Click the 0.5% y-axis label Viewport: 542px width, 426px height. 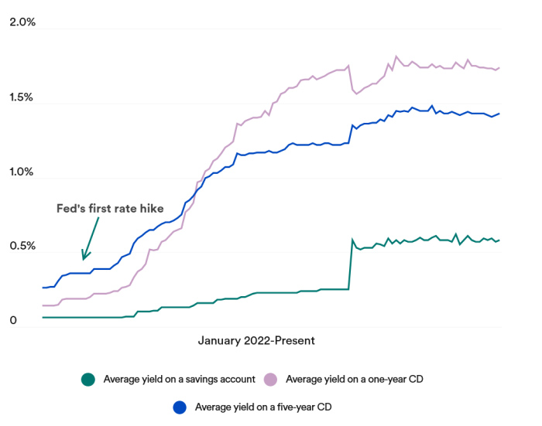(x=22, y=247)
